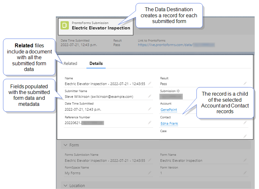Viewport: 259px width, 189px height.
Task: Click the Electric Elevator Inspection record title
Action: click(101, 28)
